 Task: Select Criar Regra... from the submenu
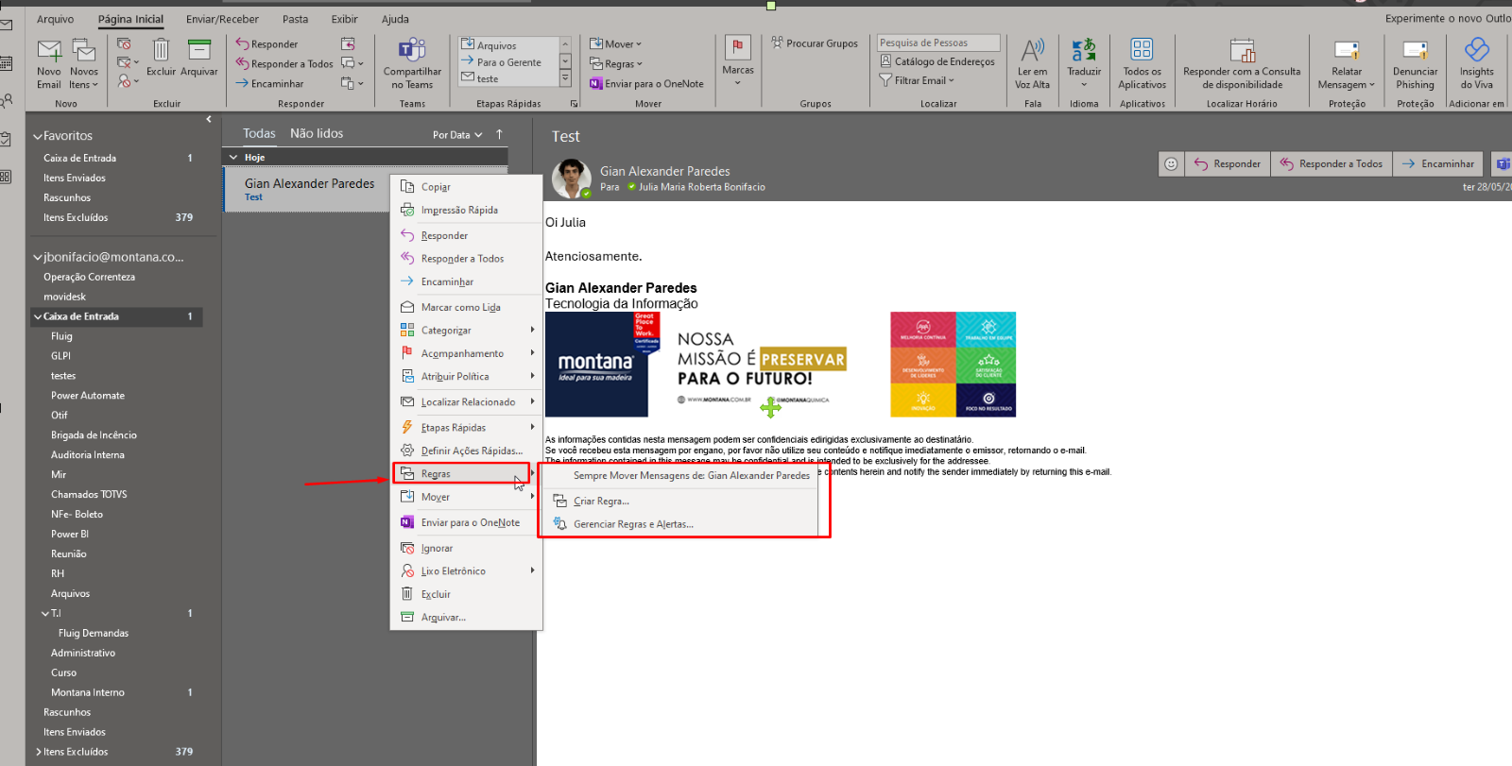pyautogui.click(x=601, y=502)
